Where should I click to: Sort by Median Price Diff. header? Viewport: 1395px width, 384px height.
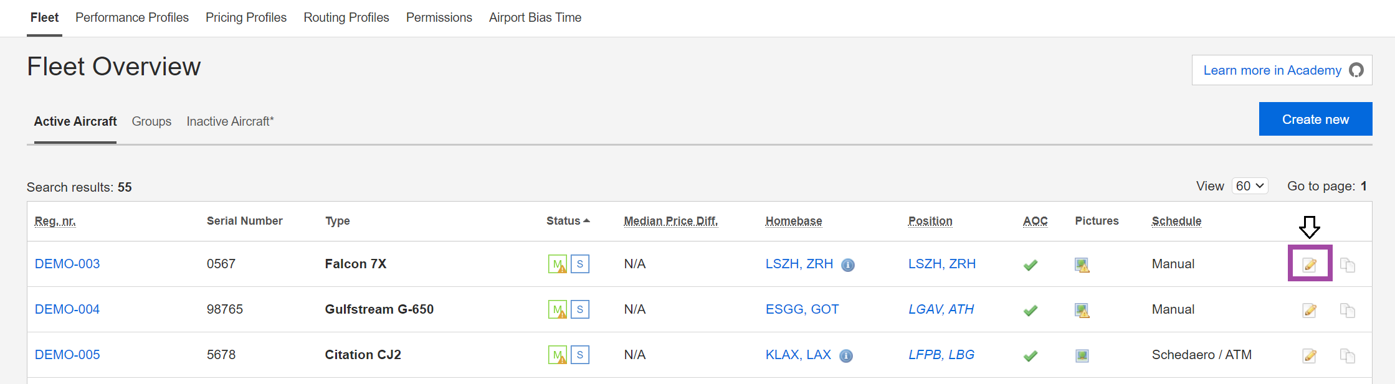[x=671, y=221]
